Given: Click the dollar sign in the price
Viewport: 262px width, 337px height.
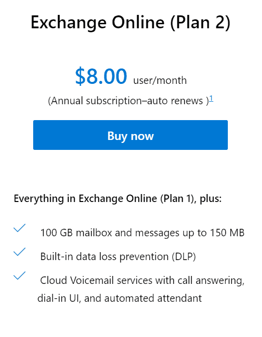Looking at the screenshot, I should pyautogui.click(x=80, y=76).
